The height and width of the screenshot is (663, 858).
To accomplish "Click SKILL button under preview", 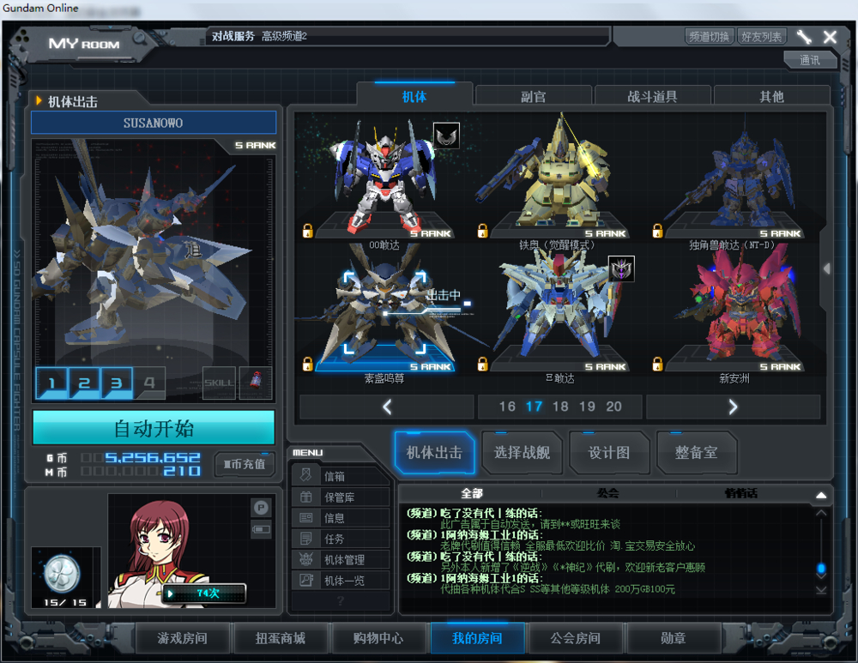I will [219, 383].
